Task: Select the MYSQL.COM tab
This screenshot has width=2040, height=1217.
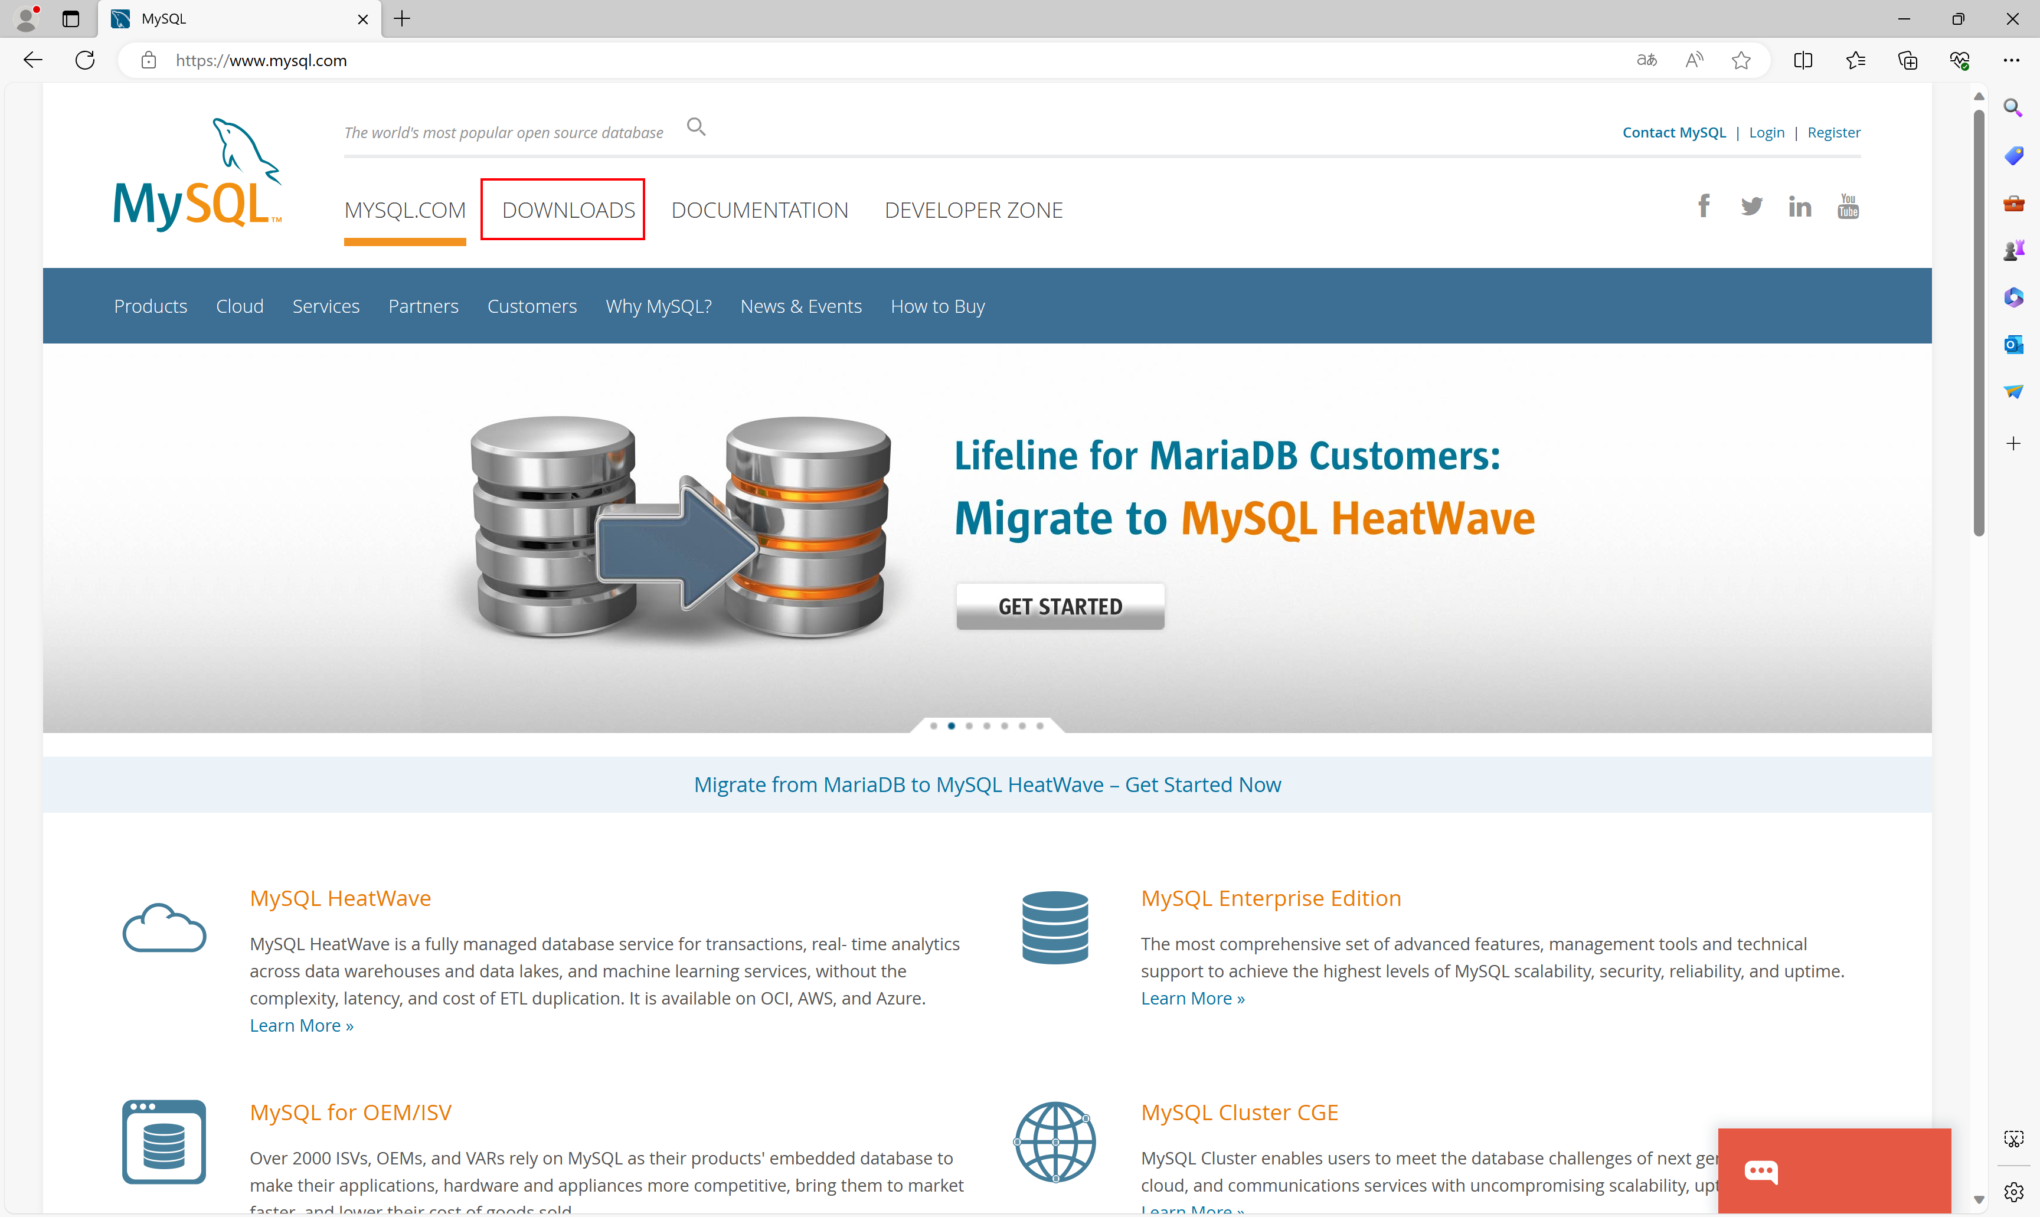Action: [x=405, y=211]
